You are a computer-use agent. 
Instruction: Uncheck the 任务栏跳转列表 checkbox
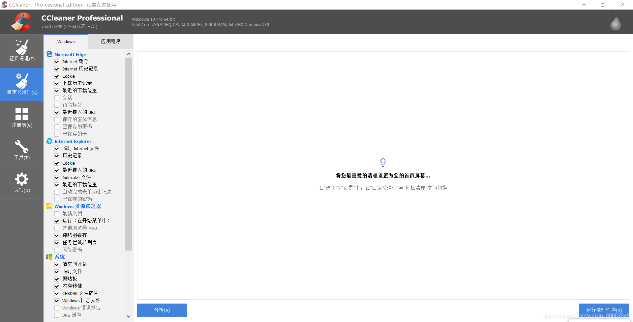57,243
